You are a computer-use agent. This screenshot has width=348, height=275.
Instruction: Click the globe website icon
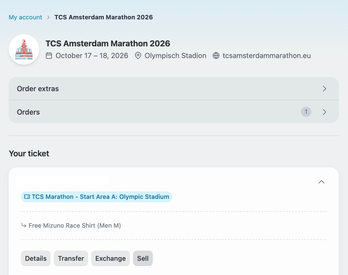(216, 56)
